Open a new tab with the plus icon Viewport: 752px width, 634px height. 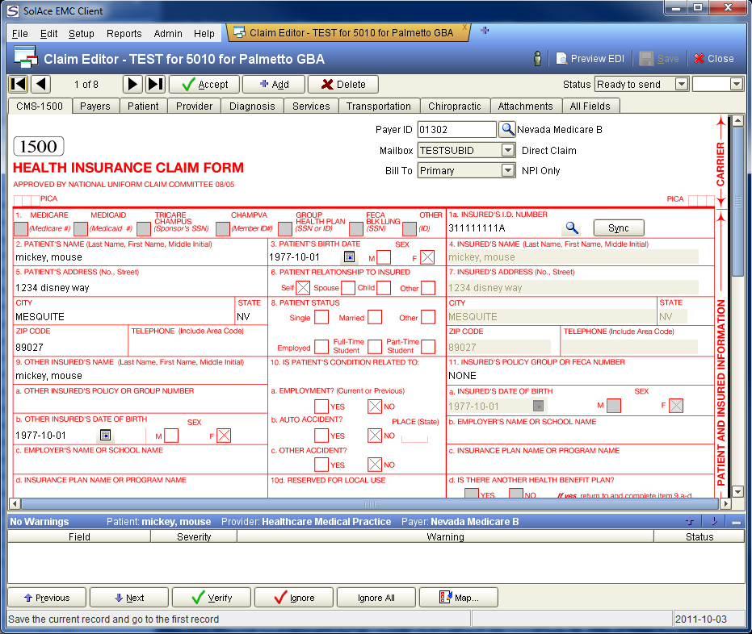(485, 31)
